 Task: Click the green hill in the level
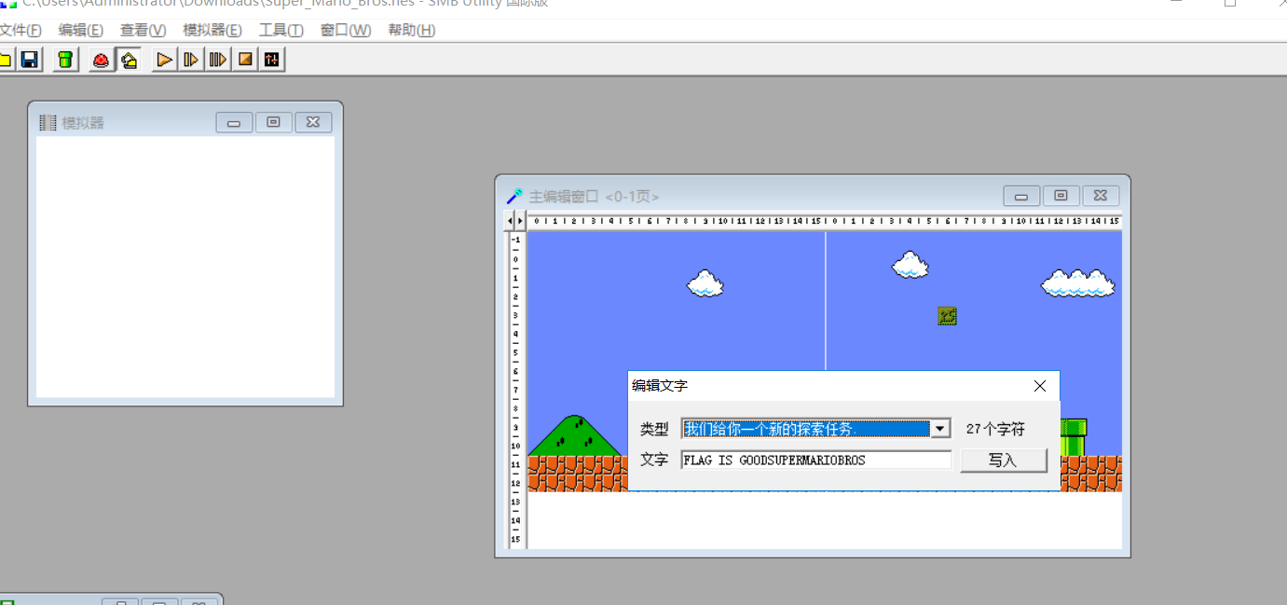tap(577, 435)
